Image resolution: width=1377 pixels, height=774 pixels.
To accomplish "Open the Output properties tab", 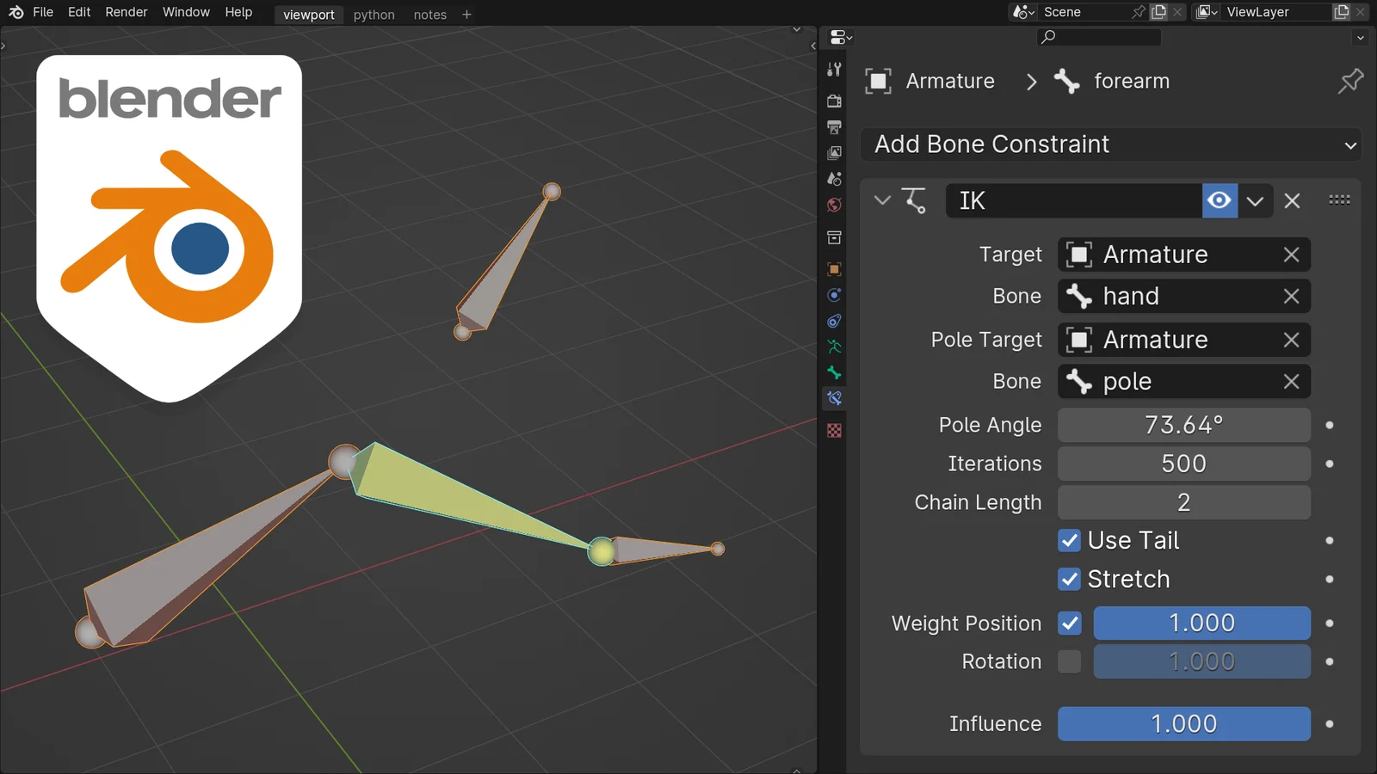I will coord(834,127).
